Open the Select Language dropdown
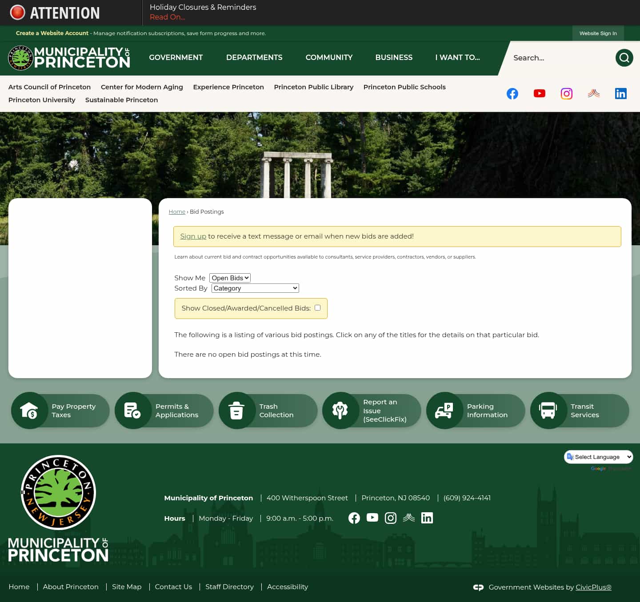The image size is (640, 602). 598,457
